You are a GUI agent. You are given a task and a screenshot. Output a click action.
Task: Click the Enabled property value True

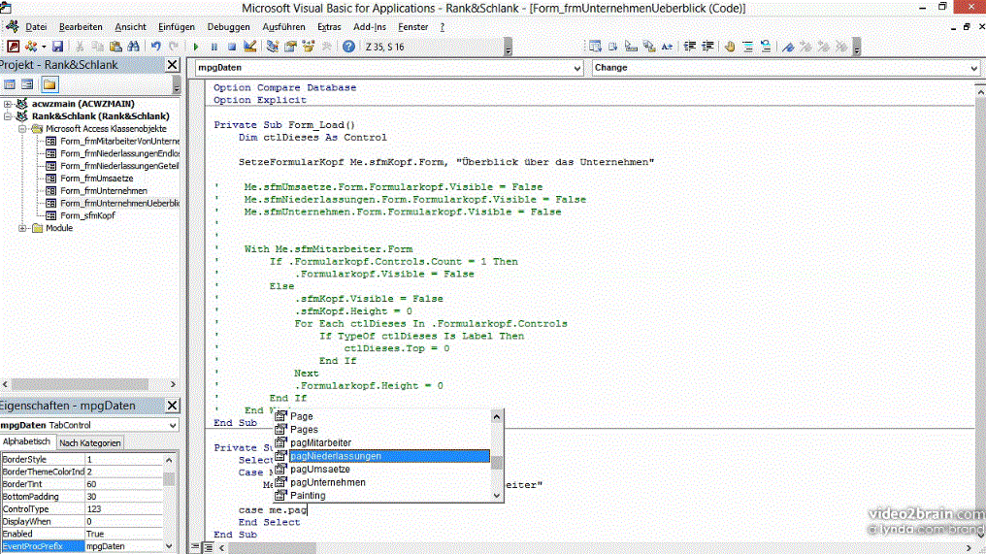pyautogui.click(x=124, y=534)
